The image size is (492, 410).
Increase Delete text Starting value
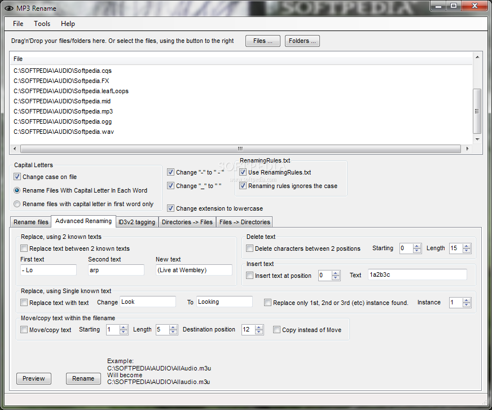[417, 246]
